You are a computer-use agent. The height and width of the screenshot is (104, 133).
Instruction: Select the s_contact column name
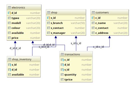[x=57, y=28]
